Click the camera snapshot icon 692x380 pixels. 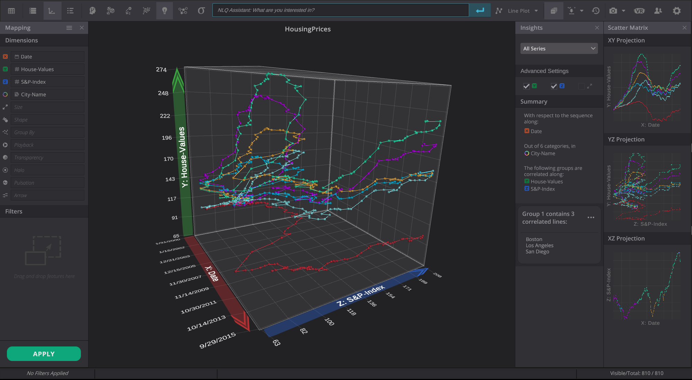click(613, 11)
